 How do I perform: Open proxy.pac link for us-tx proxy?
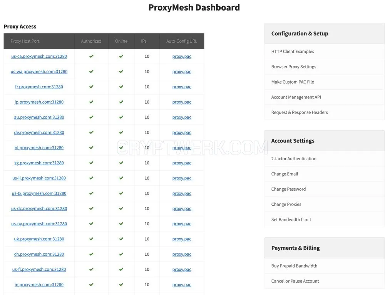pos(182,193)
